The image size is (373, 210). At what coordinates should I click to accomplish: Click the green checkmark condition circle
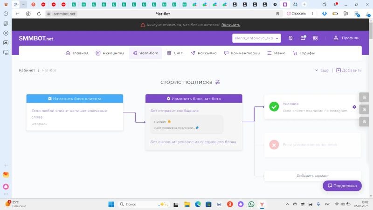[274, 107]
